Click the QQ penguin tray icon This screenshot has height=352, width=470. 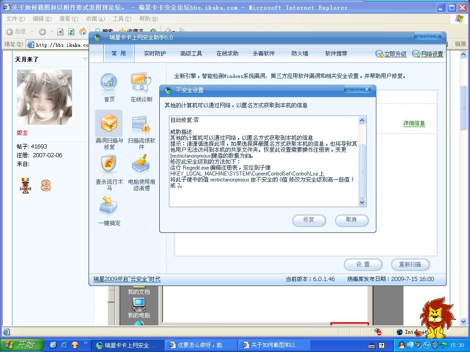click(x=402, y=345)
